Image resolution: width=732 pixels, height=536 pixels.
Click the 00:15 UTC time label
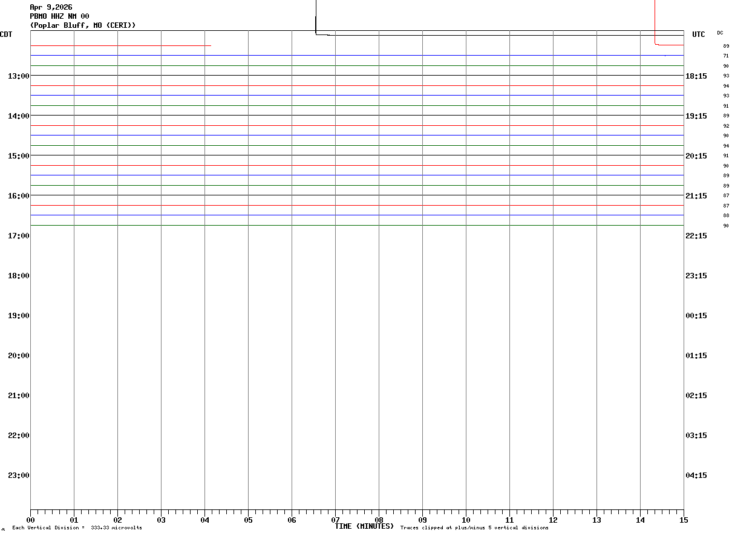tap(696, 315)
